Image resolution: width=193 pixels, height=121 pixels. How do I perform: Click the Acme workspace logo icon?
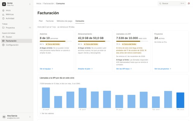tap(4, 4)
